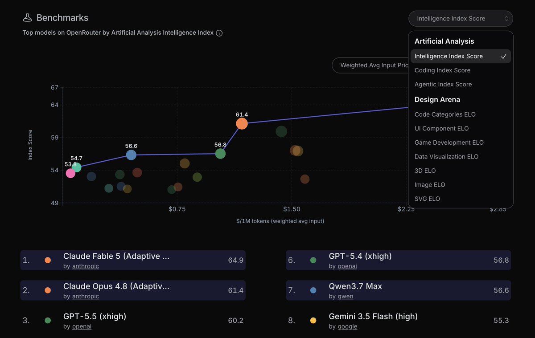
Task: Click the teal 54.7 data point
Action: coord(77,167)
